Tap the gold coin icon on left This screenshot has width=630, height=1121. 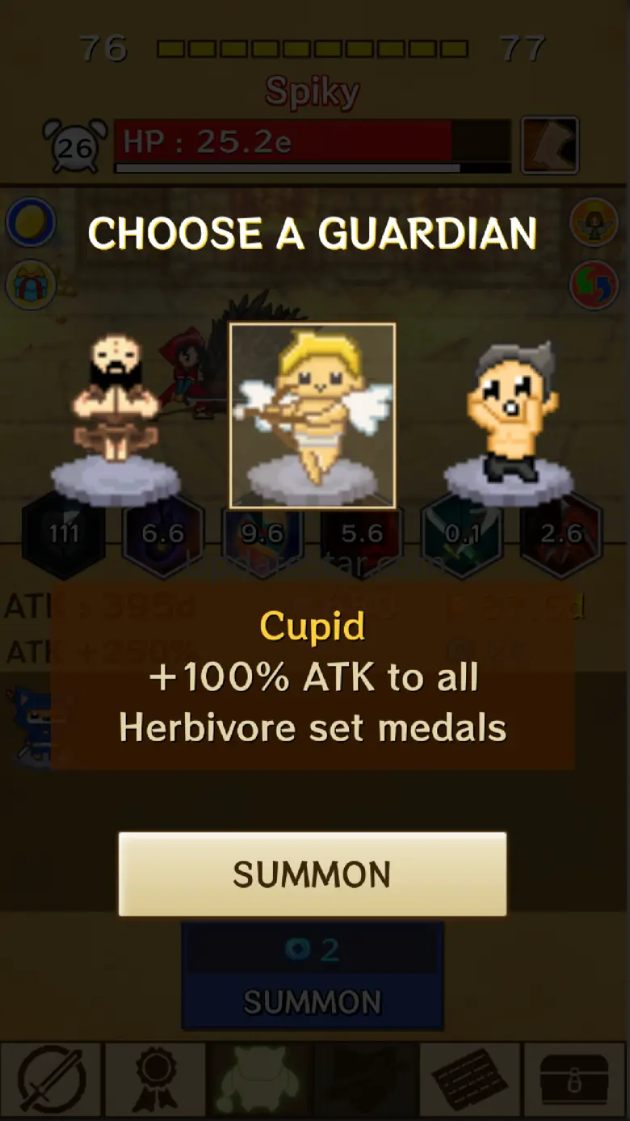(31, 221)
